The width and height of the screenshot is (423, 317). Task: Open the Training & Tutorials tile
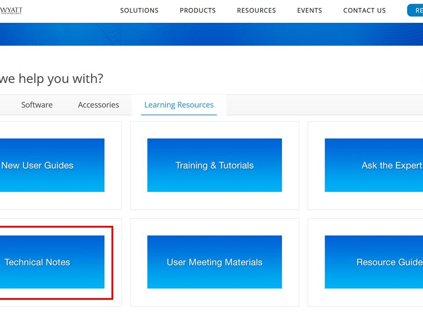click(215, 165)
